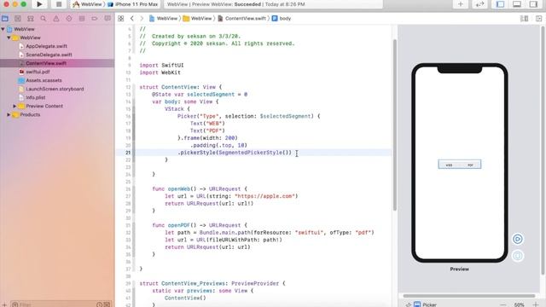Click the canvas vertical scrollbar
The width and height of the screenshot is (546, 307).
543,150
